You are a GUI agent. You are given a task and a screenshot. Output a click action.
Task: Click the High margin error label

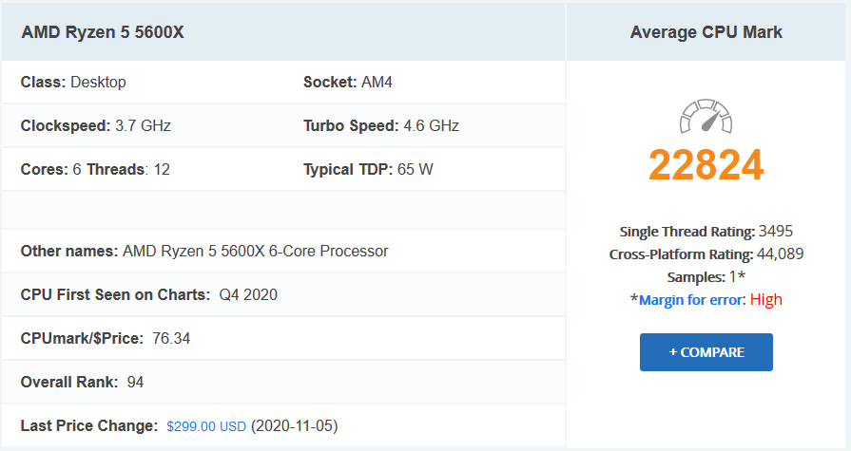point(766,300)
